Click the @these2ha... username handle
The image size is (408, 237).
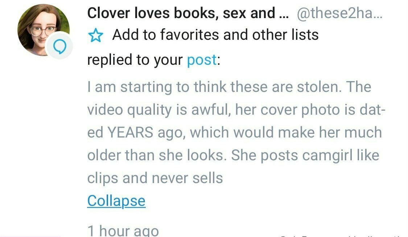pyautogui.click(x=339, y=13)
